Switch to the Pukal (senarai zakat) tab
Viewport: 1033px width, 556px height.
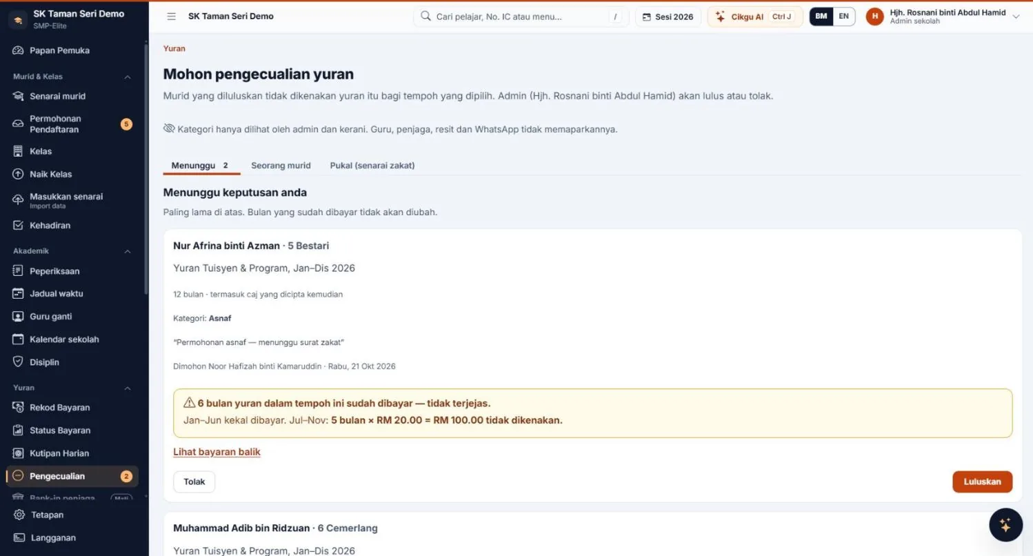coord(372,166)
